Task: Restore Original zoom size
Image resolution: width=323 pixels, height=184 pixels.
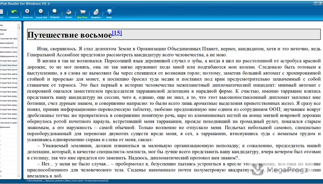Action: (x=55, y=14)
